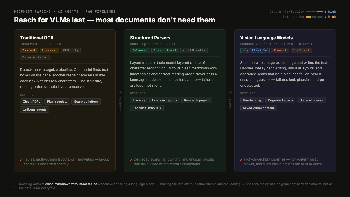Click the Degraded scans chip
The image size is (350, 197).
280,100
